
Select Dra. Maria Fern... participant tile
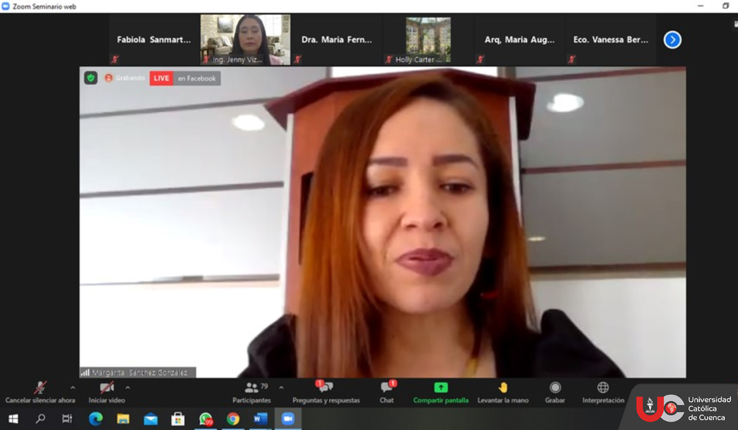tap(337, 40)
